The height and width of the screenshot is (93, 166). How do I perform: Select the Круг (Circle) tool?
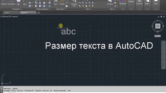coord(18,2)
